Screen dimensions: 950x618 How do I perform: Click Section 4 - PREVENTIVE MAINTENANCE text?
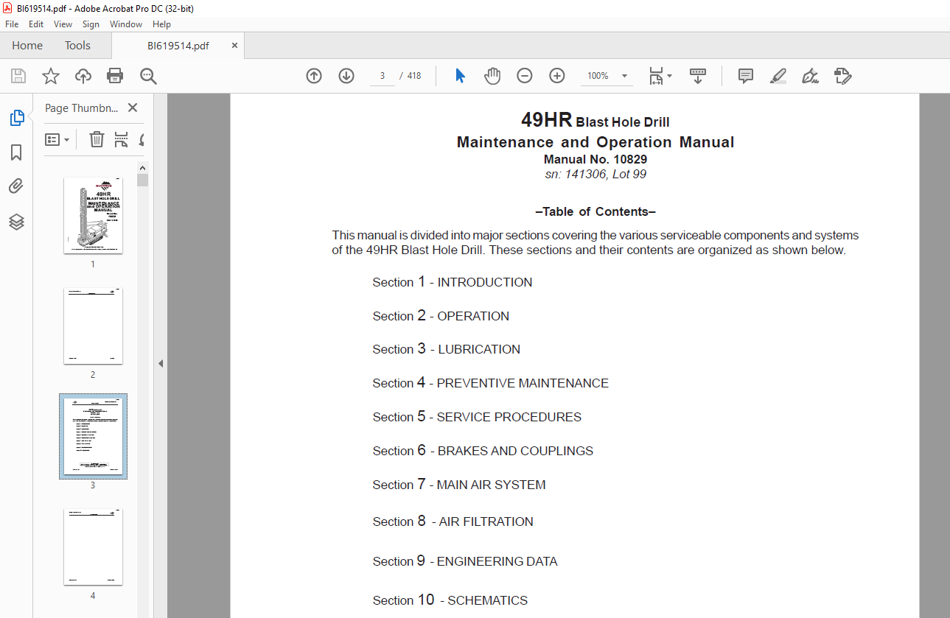[490, 382]
